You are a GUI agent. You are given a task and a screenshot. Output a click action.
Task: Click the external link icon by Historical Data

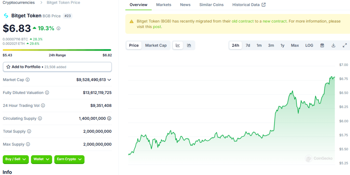pyautogui.click(x=264, y=5)
